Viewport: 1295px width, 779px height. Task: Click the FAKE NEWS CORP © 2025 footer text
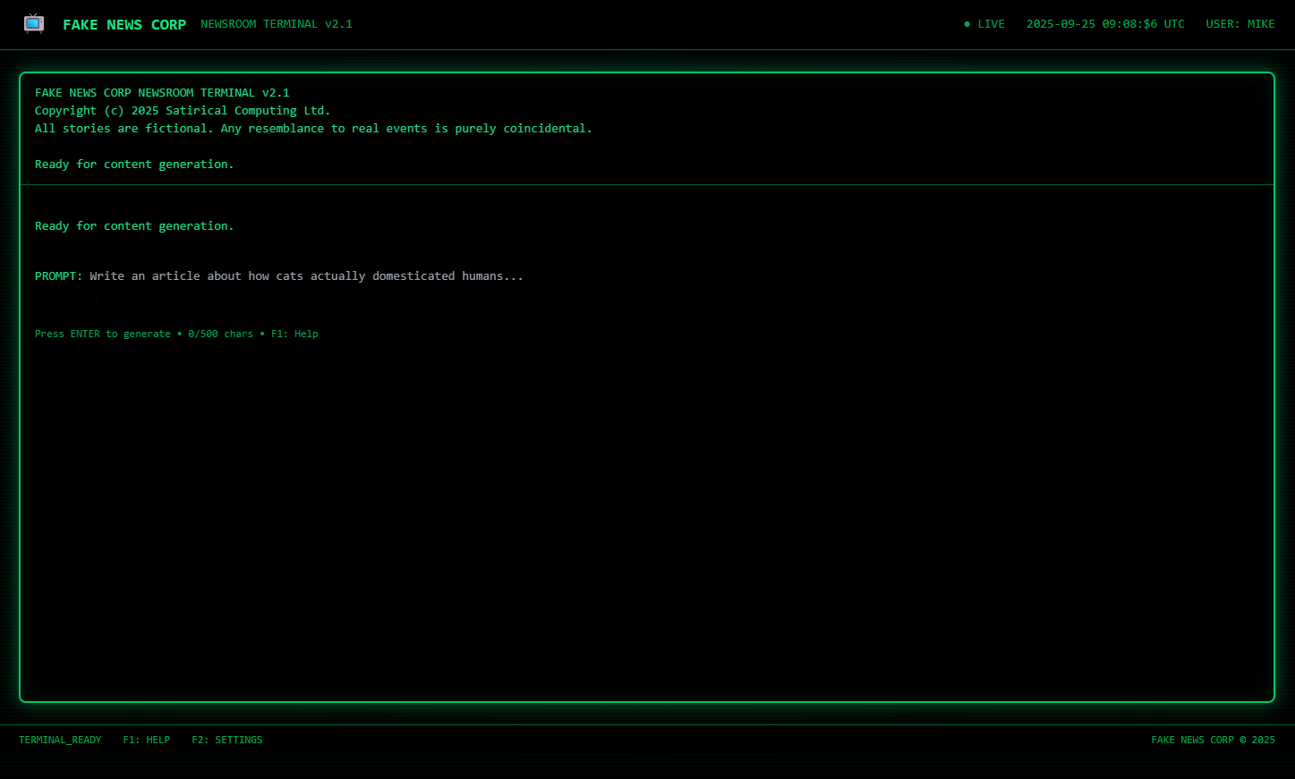click(1212, 740)
